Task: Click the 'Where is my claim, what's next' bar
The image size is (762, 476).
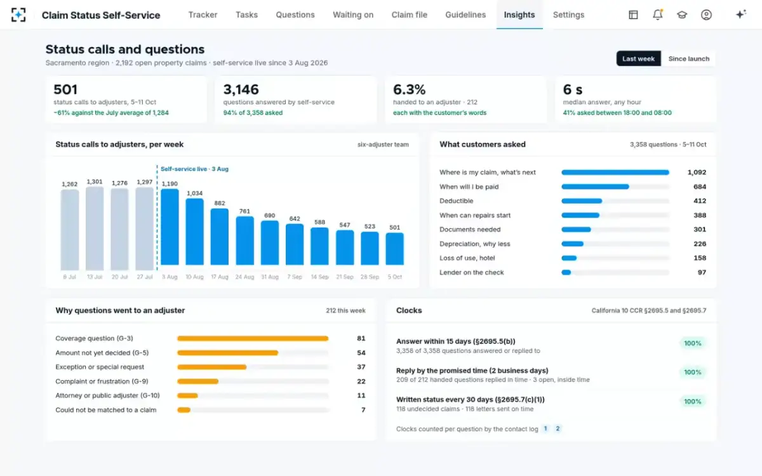Action: coord(615,173)
